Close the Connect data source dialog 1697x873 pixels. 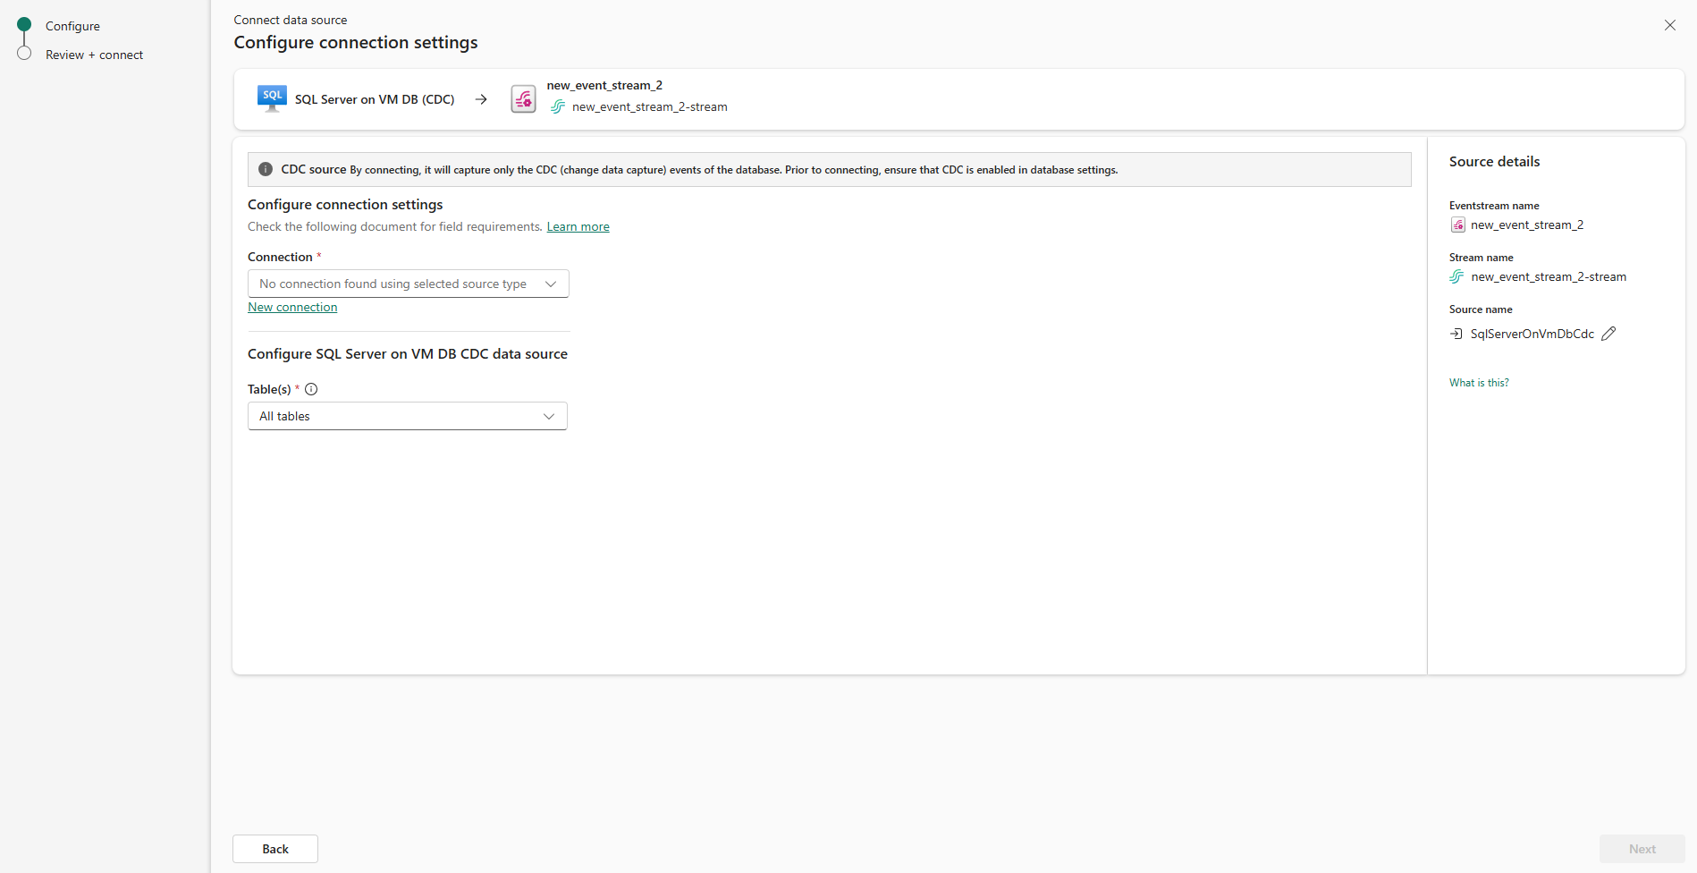[x=1670, y=25]
